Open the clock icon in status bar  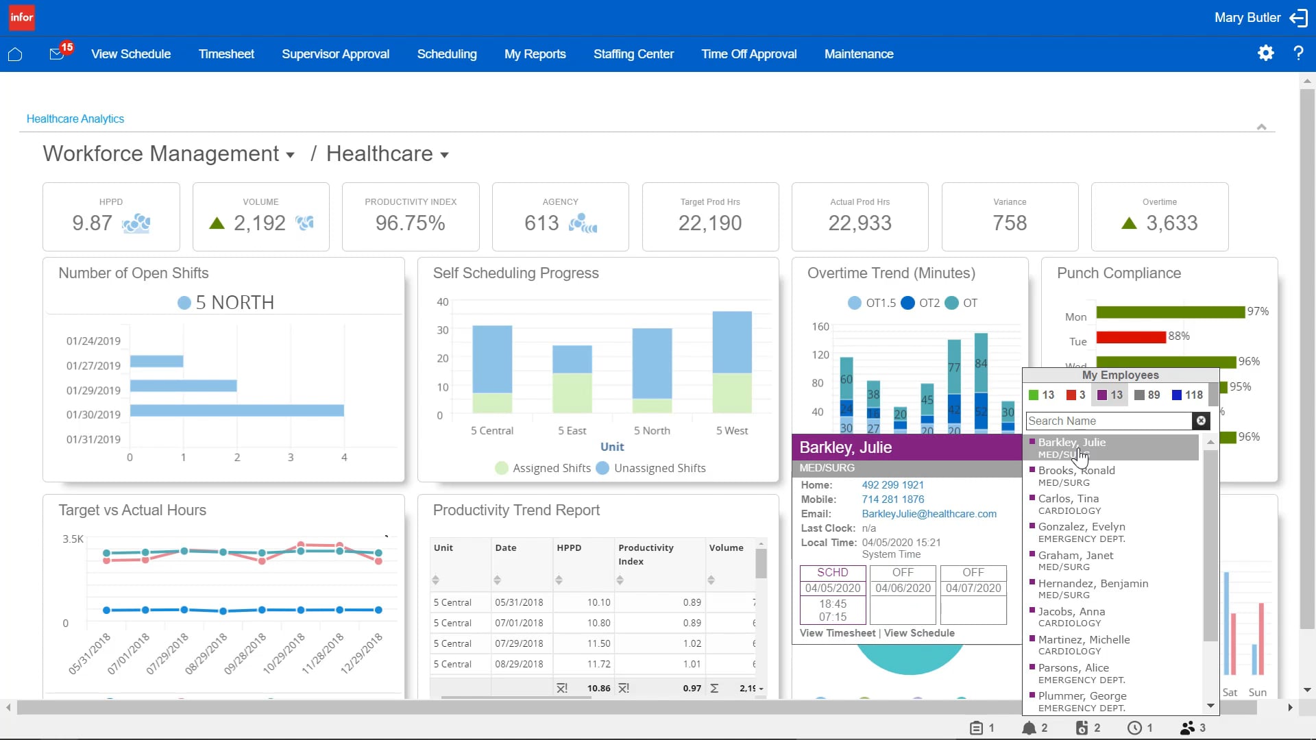pyautogui.click(x=1135, y=728)
